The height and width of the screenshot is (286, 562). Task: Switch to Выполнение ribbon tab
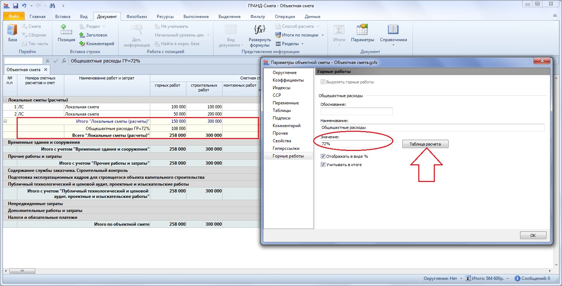pos(196,17)
